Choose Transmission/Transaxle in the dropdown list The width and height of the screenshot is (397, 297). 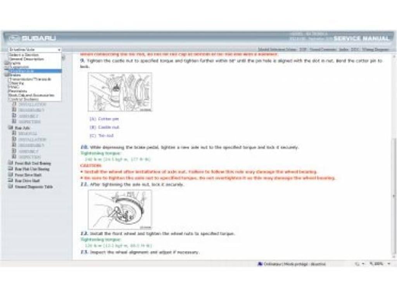pos(30,79)
